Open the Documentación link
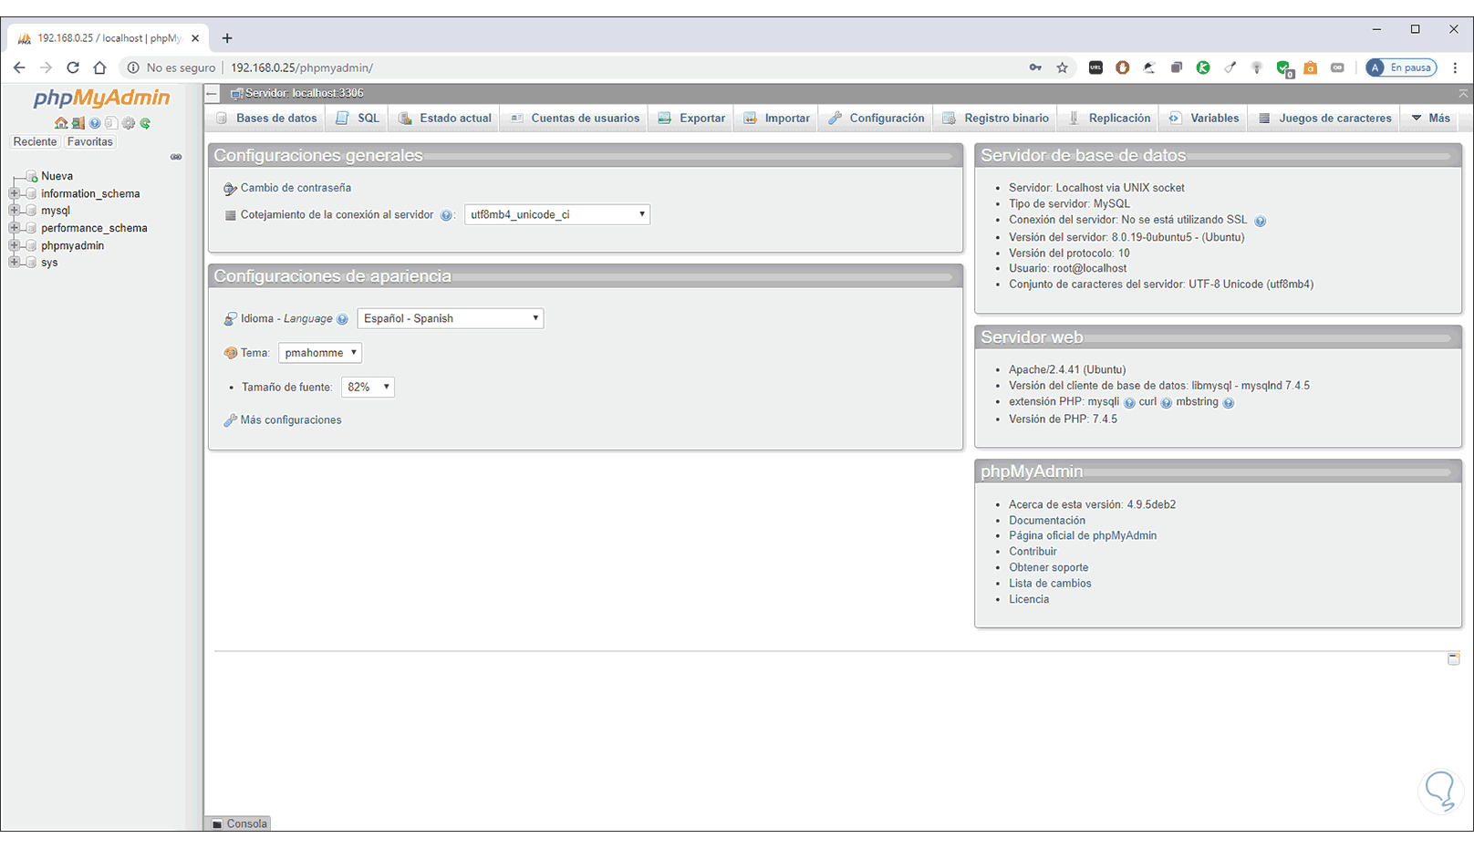 (1047, 521)
